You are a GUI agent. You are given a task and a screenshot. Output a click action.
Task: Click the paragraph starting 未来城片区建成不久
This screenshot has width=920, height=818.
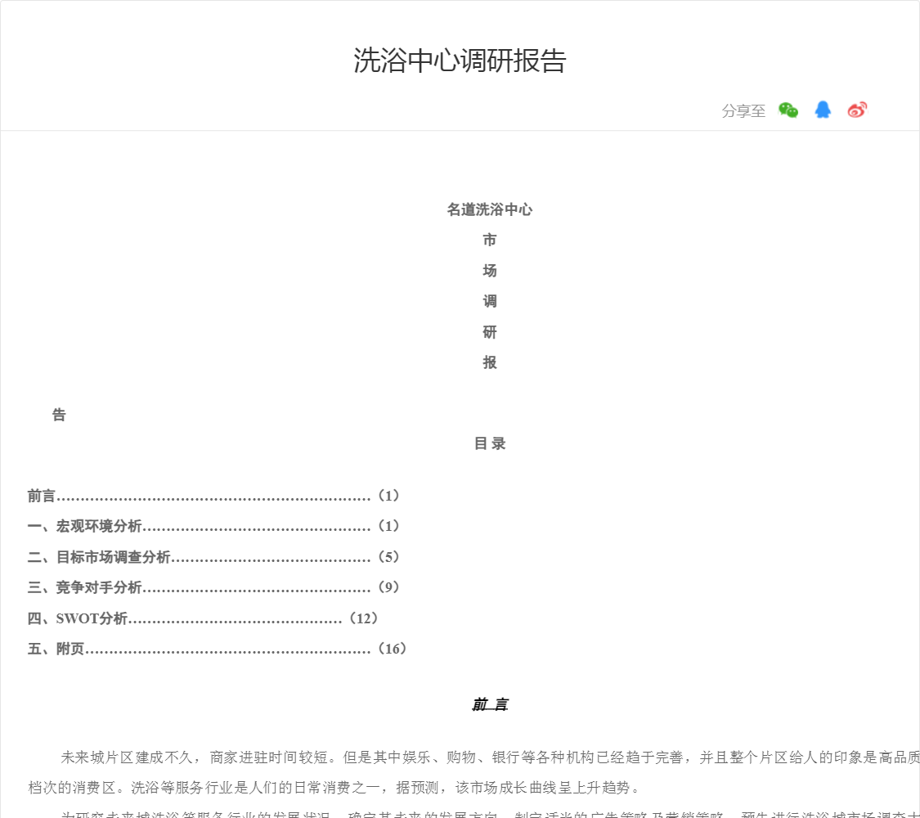[x=490, y=757]
